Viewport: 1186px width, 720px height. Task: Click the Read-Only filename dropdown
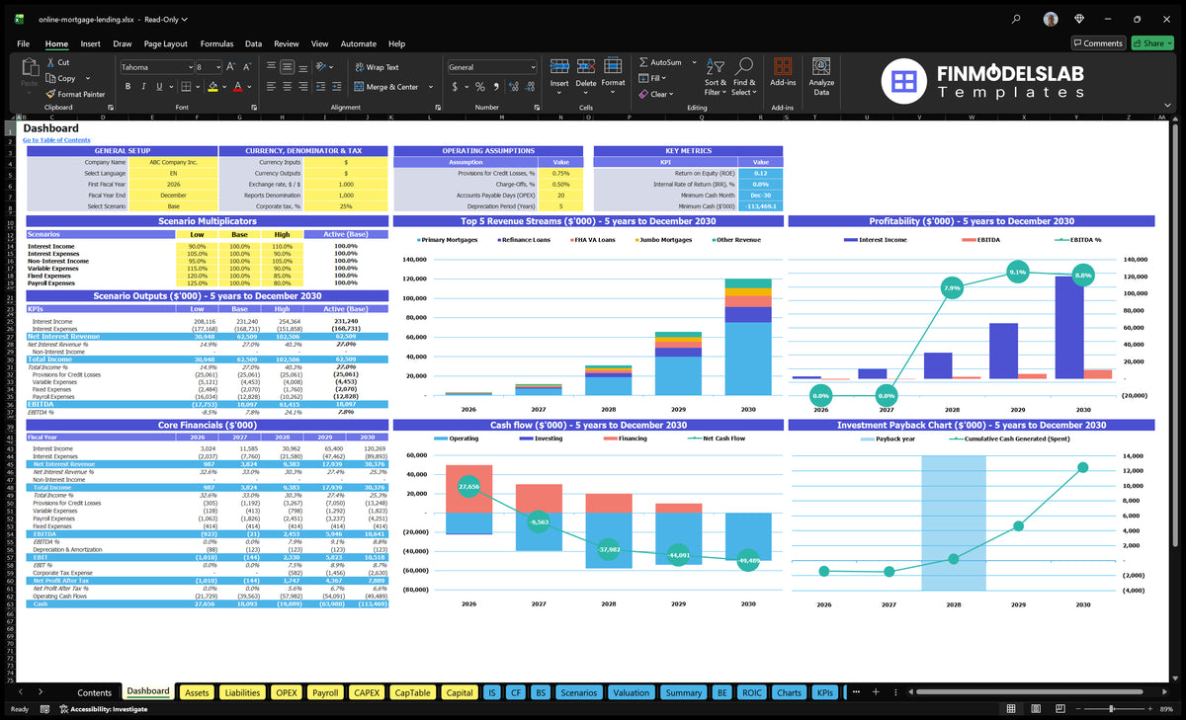coord(166,19)
